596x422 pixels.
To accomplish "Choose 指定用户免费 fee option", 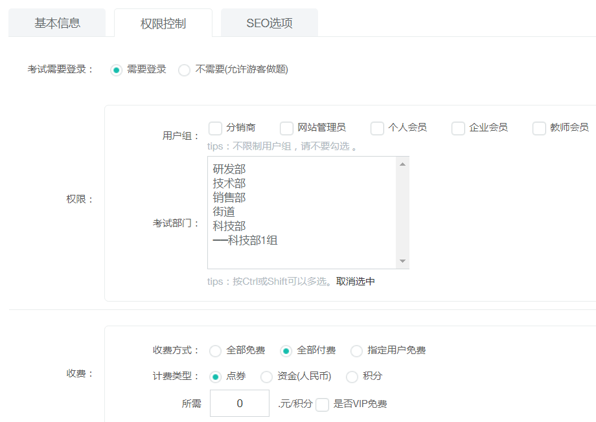I will 357,351.
